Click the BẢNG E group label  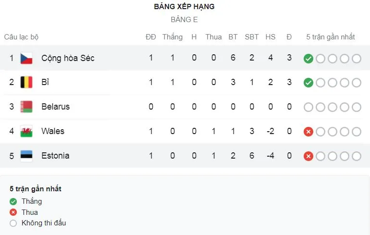[x=185, y=20]
